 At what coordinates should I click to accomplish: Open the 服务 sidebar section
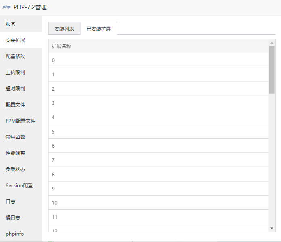21,24
